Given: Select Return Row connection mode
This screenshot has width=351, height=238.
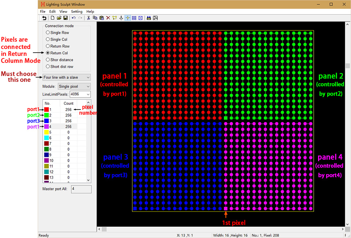Looking at the screenshot, I should (57, 46).
